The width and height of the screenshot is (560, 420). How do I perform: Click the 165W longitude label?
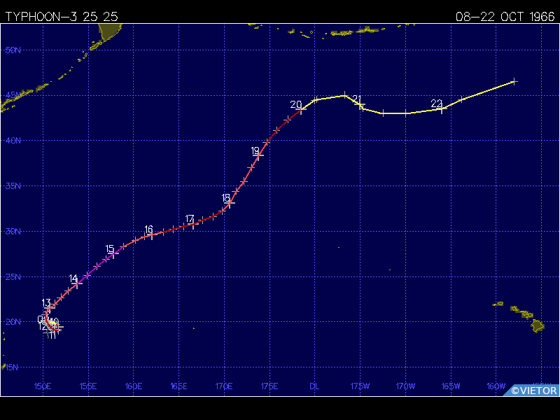[451, 386]
